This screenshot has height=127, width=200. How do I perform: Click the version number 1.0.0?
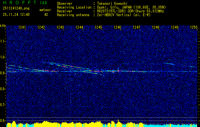click(x=43, y=3)
